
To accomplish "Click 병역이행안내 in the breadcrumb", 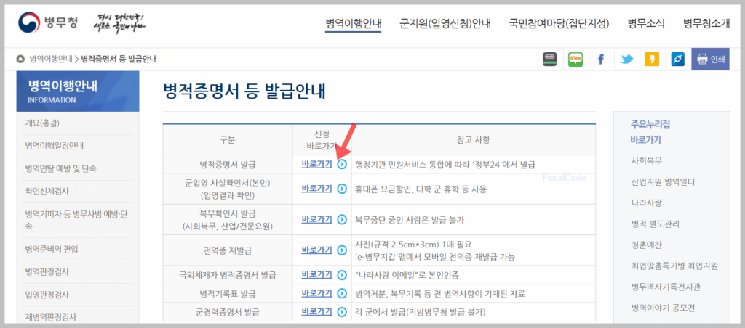I will (x=51, y=60).
